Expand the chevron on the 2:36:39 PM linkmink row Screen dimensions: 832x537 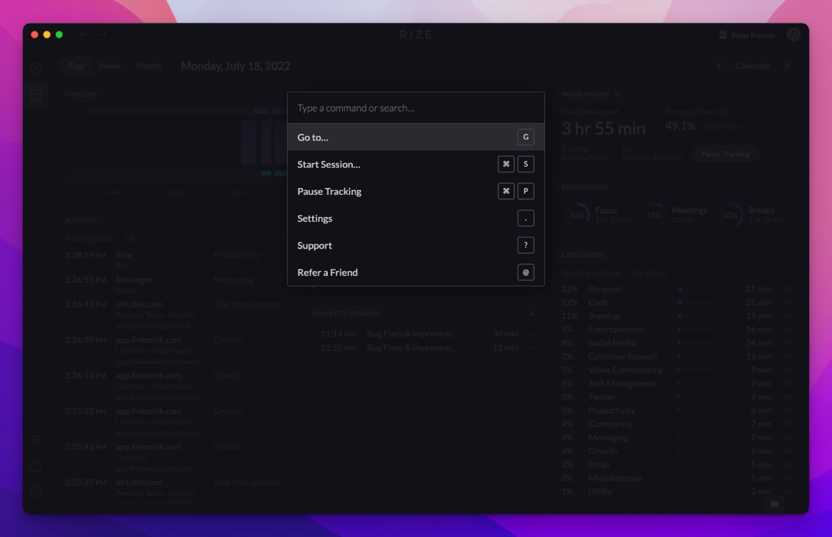click(x=207, y=340)
